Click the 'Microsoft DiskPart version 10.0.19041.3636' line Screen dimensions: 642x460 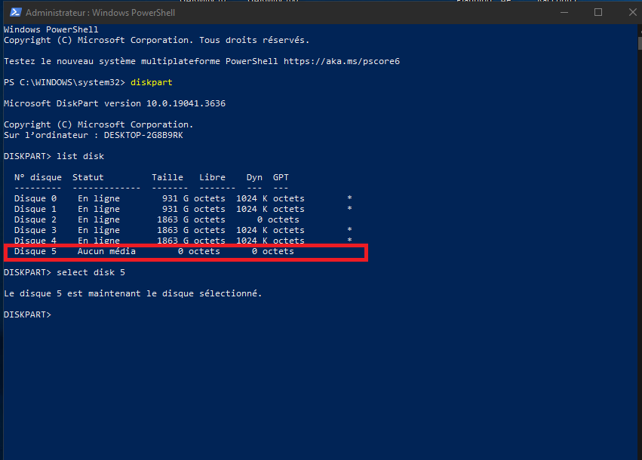point(115,103)
